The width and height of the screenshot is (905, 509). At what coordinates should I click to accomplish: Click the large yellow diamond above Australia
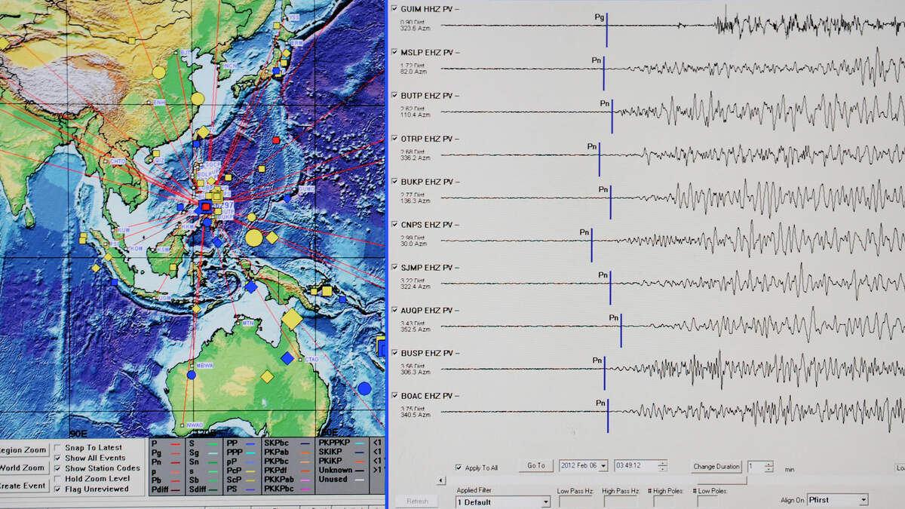292,320
